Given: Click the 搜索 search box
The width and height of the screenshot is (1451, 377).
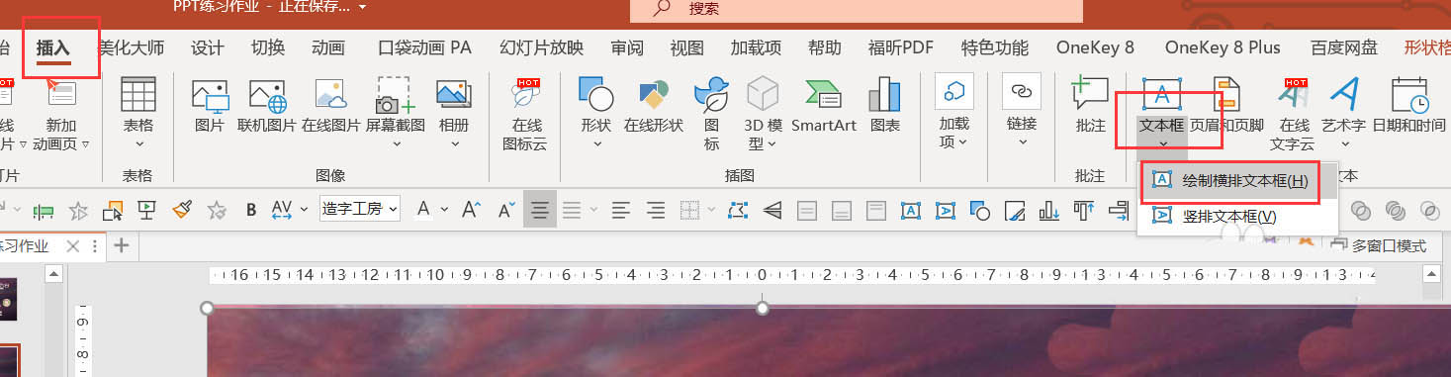Looking at the screenshot, I should [857, 9].
